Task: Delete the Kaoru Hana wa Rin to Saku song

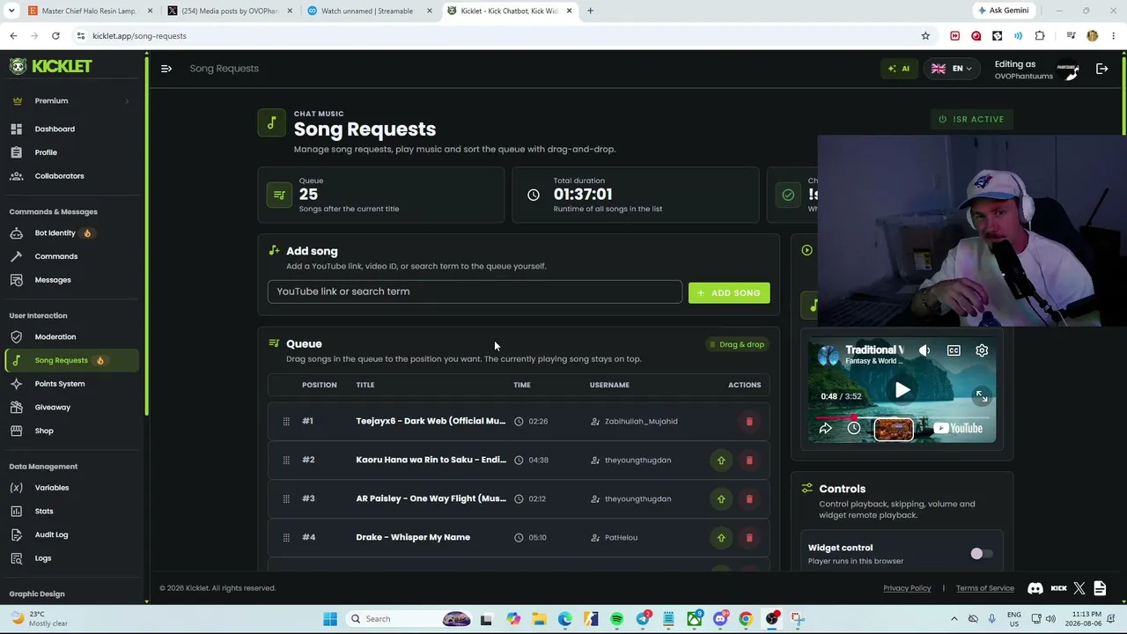Action: 749,461
